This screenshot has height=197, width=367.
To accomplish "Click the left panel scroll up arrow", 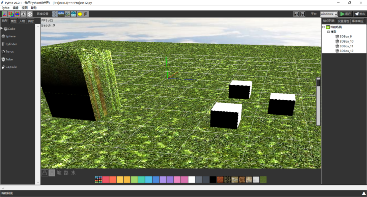I will (x=38, y=26).
